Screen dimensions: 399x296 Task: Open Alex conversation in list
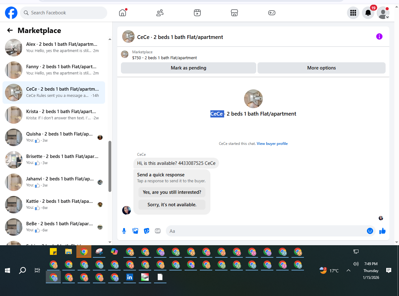click(54, 48)
